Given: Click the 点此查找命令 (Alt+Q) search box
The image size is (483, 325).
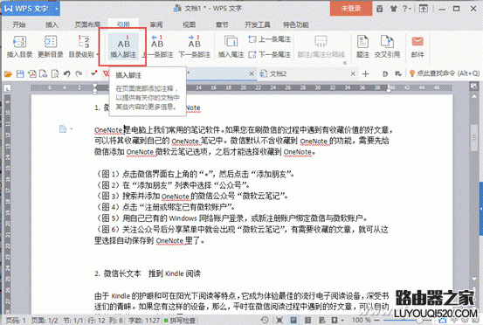Looking at the screenshot, I should tap(445, 73).
